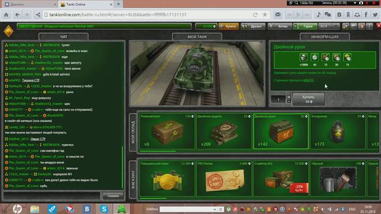Open the recording resolution dropdown arrow at top
The height and width of the screenshot is (214, 381).
click(355, 3)
